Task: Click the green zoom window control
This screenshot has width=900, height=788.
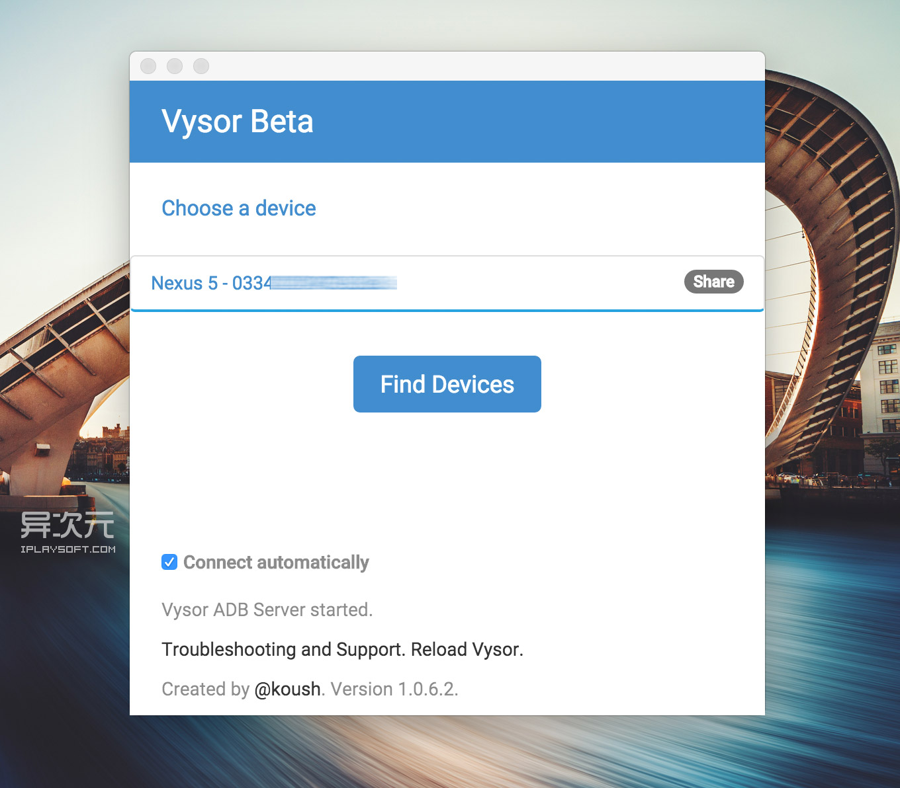Action: [x=201, y=66]
